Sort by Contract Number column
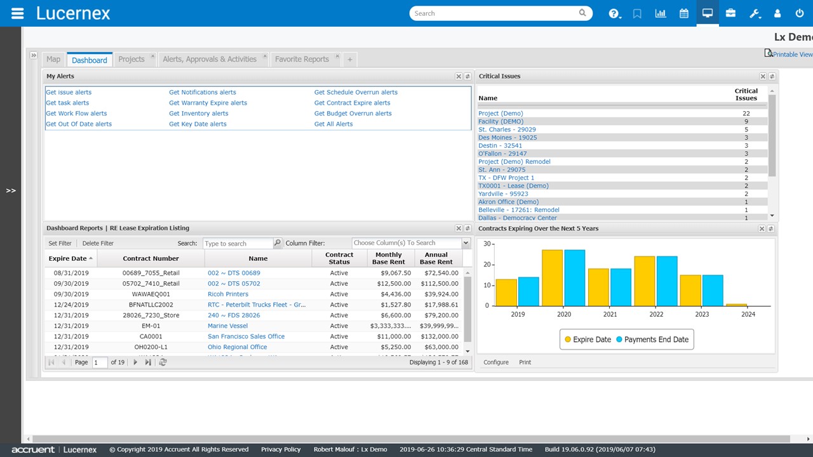 151,258
